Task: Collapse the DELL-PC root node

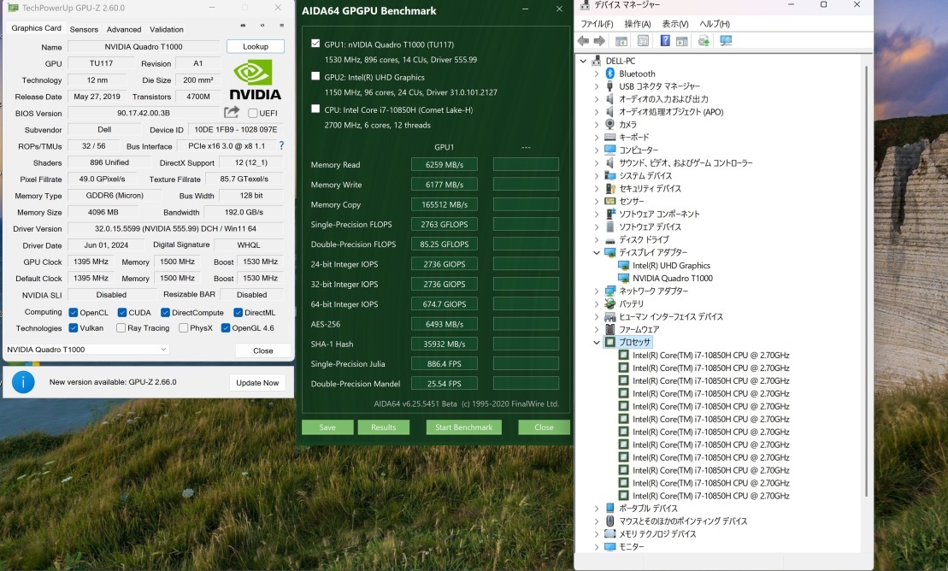Action: tap(583, 61)
